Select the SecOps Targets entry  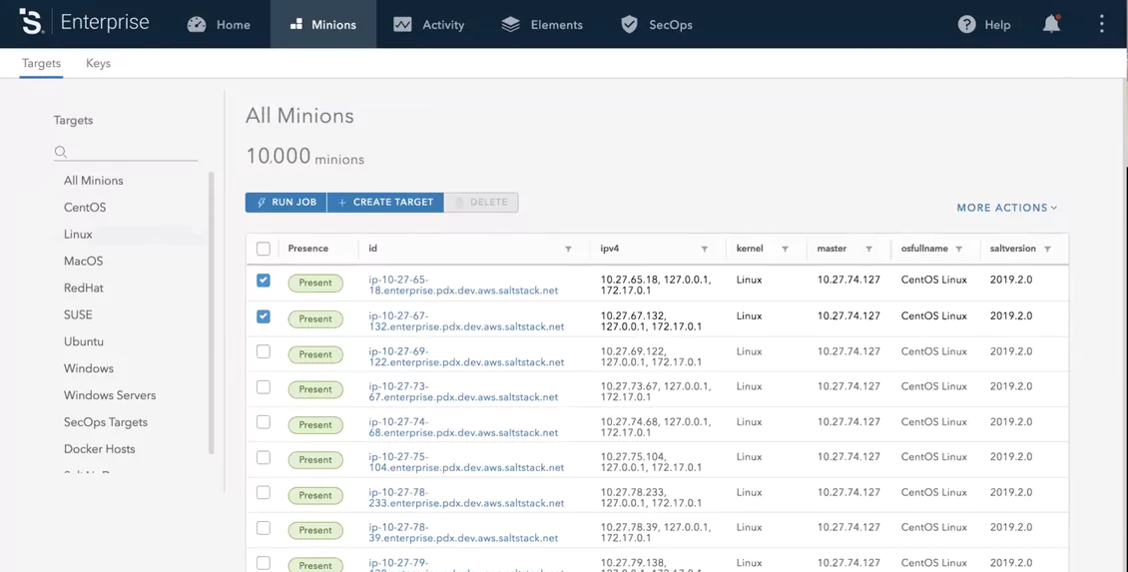pyautogui.click(x=106, y=422)
